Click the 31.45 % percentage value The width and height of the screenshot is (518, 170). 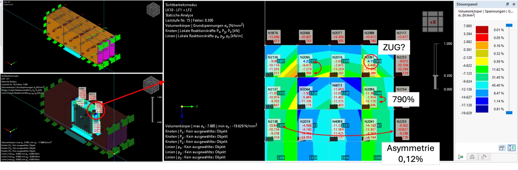498,77
